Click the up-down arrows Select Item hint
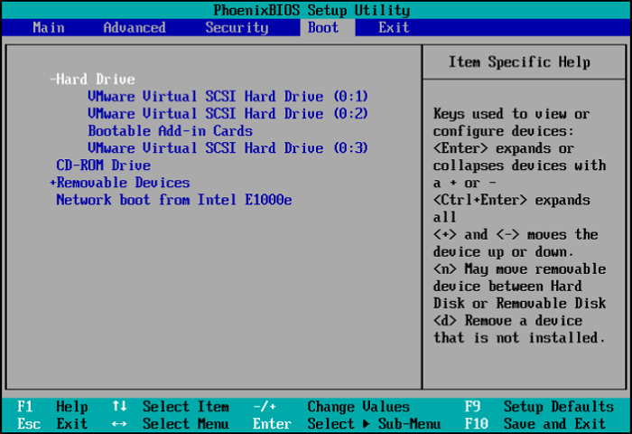Screen dimensions: 632x434 tap(170, 407)
